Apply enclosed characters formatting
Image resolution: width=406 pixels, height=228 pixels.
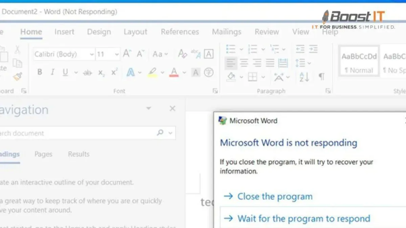coord(209,72)
